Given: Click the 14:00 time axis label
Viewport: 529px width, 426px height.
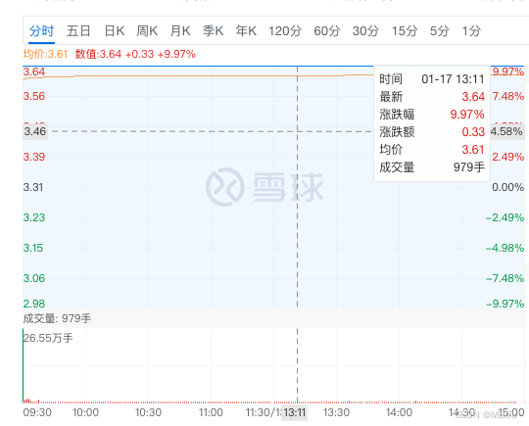Looking at the screenshot, I should 399,412.
